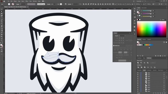This screenshot has width=168, height=94.
Task: Click the Recolor Artwork wheel icon in control bar
Action: (x=66, y=4)
